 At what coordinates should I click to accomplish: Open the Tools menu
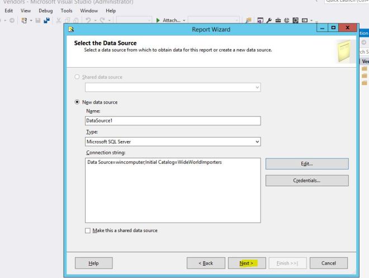pos(67,11)
